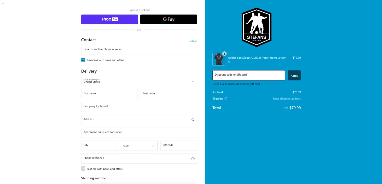The height and width of the screenshot is (184, 382).
Task: Click the address search magnifier icon
Action: pyautogui.click(x=193, y=120)
